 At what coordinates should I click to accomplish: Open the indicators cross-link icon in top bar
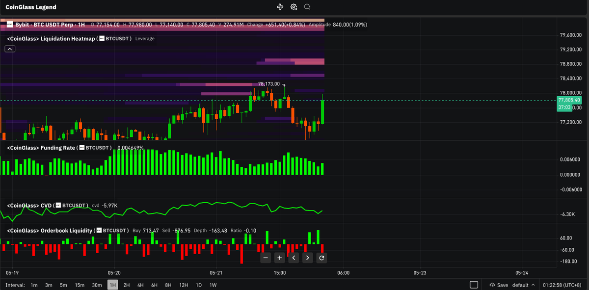(x=280, y=7)
